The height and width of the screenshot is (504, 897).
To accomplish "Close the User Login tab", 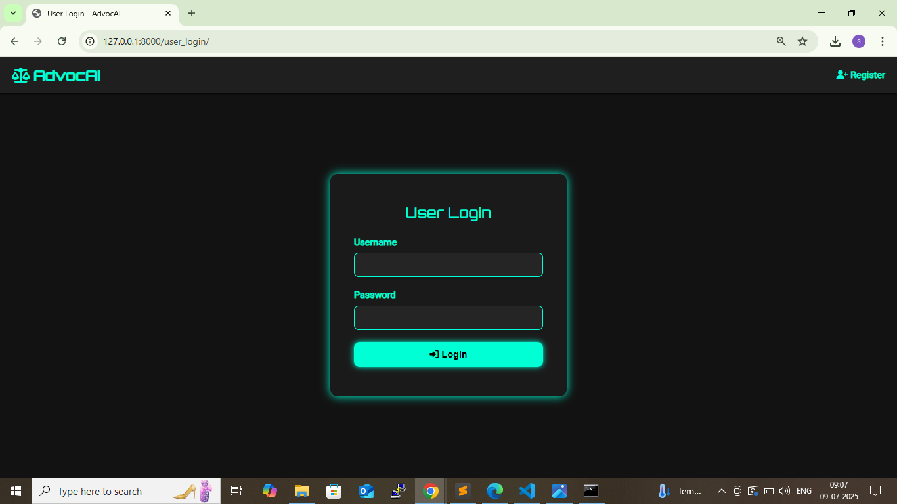I will pos(168,13).
